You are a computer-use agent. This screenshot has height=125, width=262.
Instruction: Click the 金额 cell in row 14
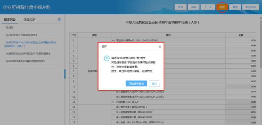coord(241,107)
